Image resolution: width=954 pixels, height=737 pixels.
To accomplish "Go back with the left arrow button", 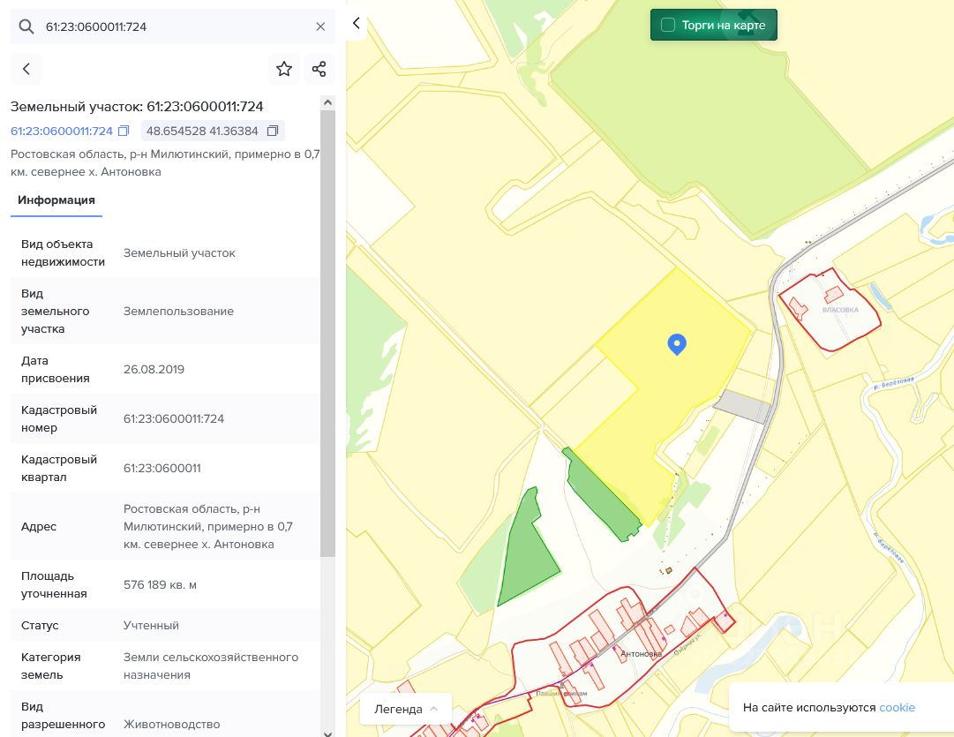I will 26,69.
